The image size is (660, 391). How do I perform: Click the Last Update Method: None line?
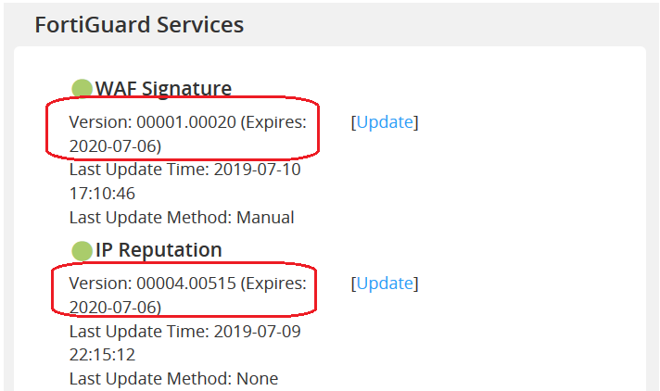point(173,378)
